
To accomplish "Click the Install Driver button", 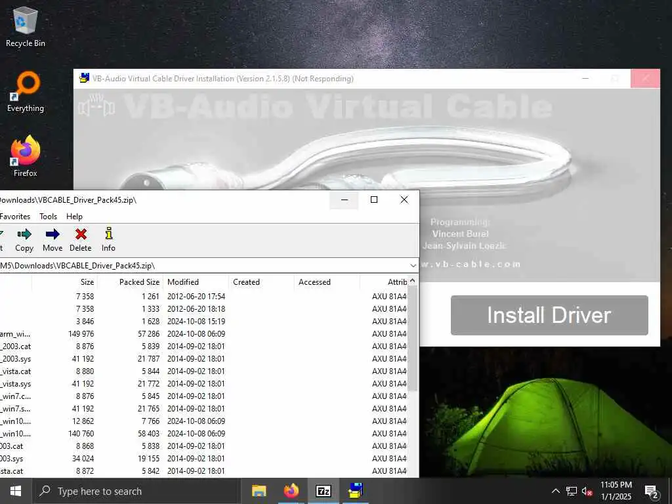I will click(x=549, y=315).
